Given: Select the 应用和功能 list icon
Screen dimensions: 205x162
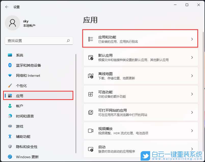Looking at the screenshot, I should click(x=91, y=39).
